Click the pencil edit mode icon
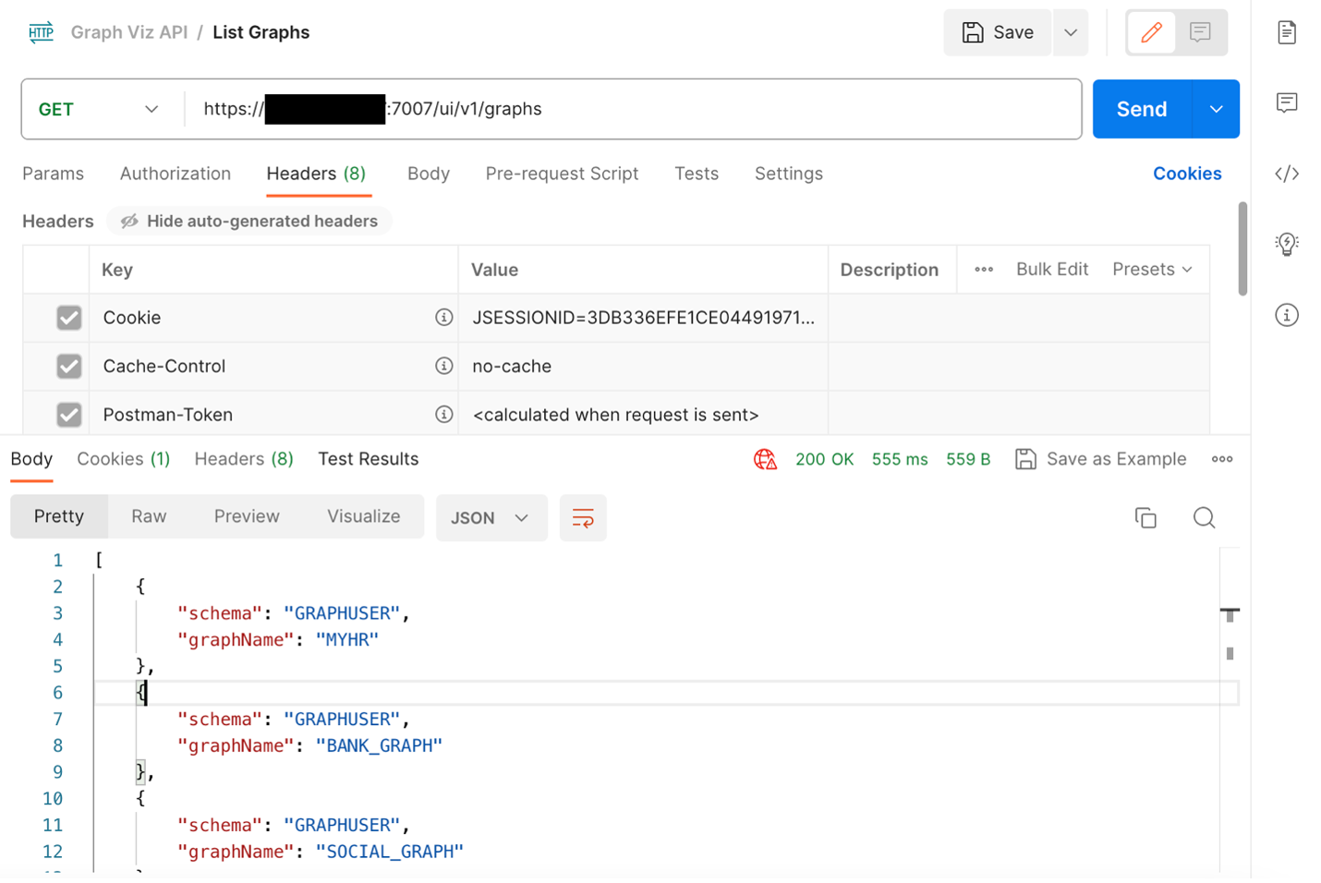1321x883 pixels. pyautogui.click(x=1151, y=32)
